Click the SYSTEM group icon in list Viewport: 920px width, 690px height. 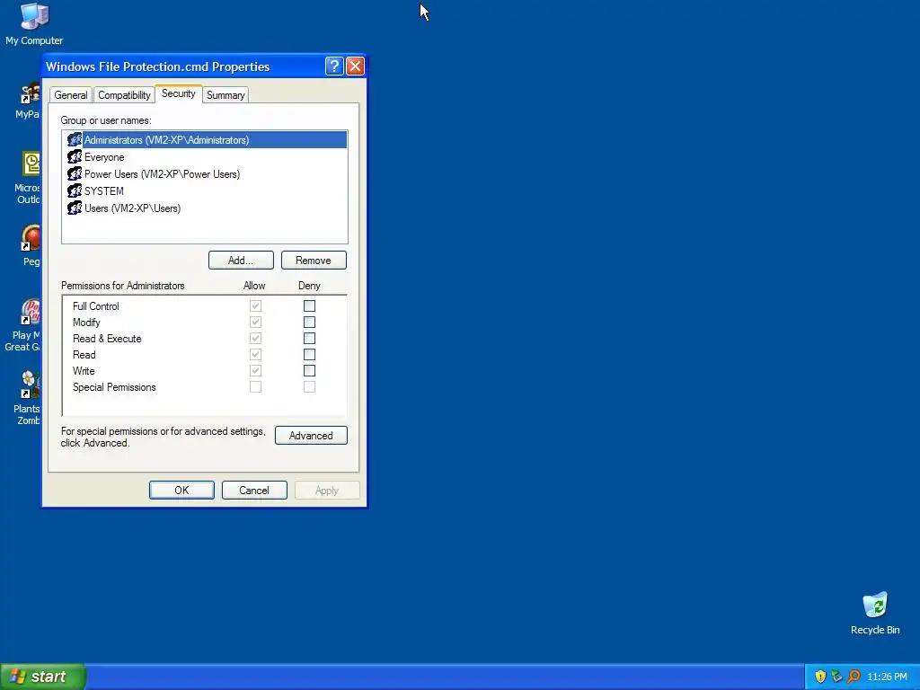[x=75, y=190]
